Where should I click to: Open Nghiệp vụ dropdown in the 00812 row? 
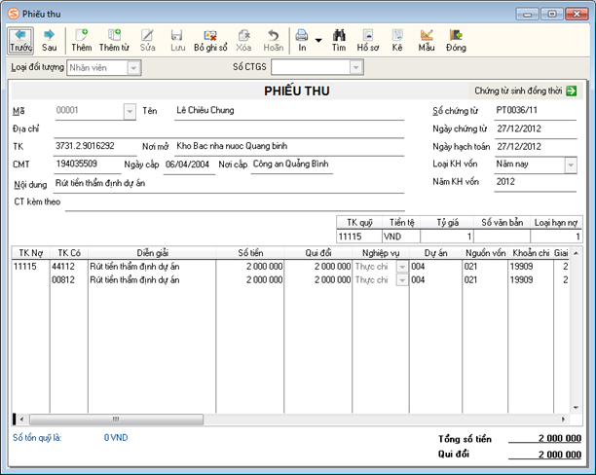(x=402, y=280)
